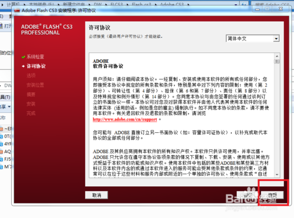Click the 拒绝 (Decline) button

tap(248, 195)
